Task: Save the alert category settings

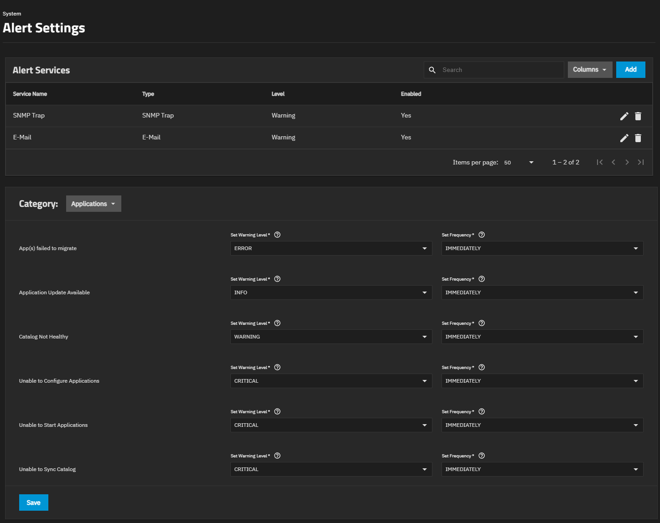Action: pos(33,502)
